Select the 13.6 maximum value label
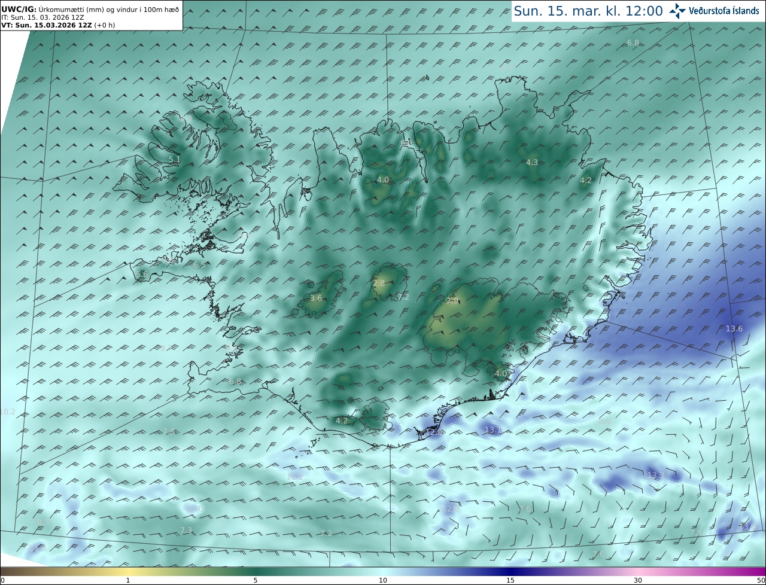 tap(734, 328)
